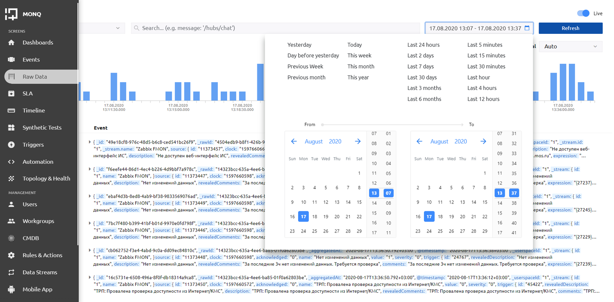Select the Last 15 minutes preset

(x=486, y=56)
